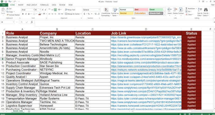Open the number format General dropdown
215x115 pixels.
pyautogui.click(x=99, y=10)
